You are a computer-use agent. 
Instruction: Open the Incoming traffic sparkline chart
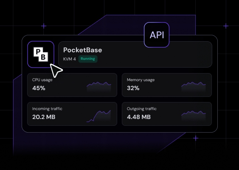98,116
